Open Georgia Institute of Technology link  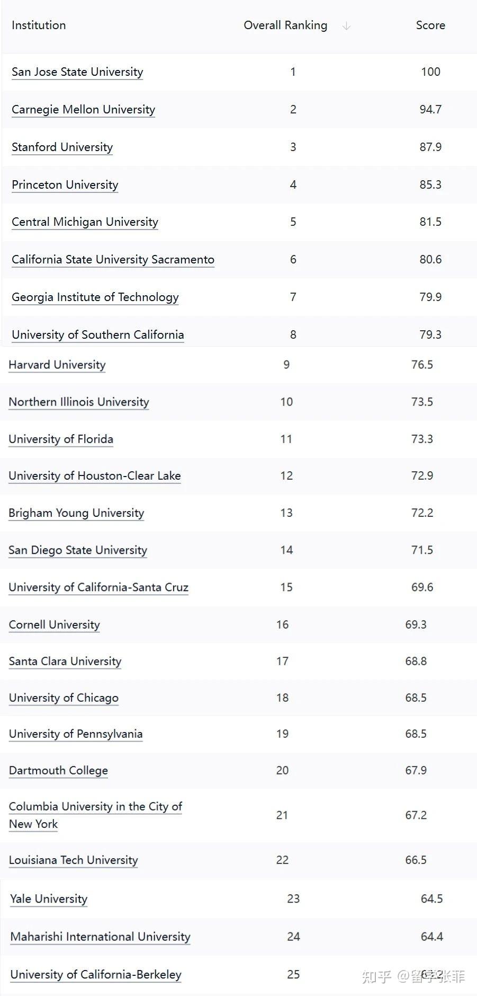[x=95, y=297]
